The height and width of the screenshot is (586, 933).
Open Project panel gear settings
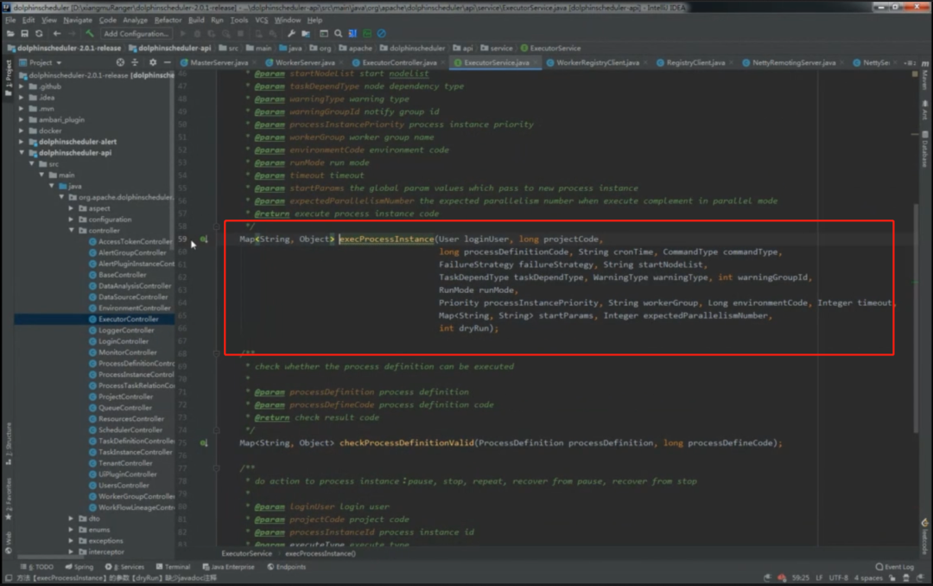click(x=153, y=62)
